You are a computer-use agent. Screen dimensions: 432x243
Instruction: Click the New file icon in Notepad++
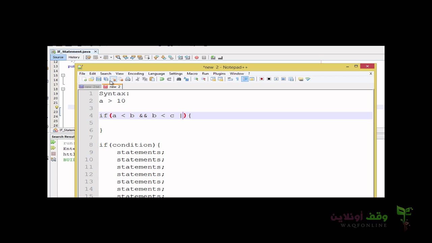tap(84, 79)
